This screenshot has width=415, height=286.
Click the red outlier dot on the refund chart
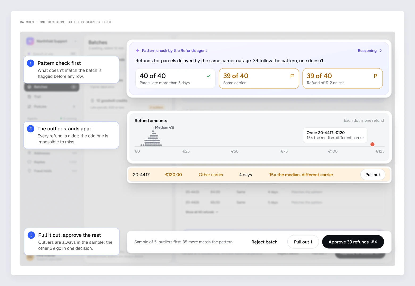[x=372, y=144]
